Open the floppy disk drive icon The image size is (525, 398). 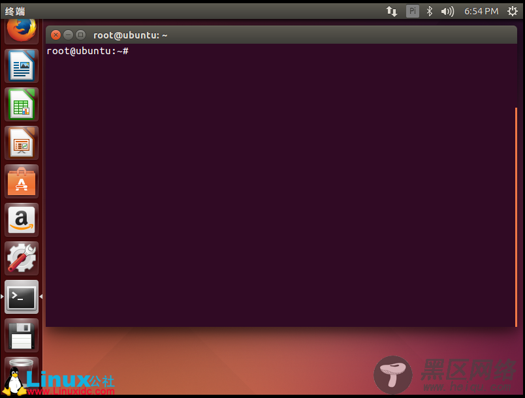(x=22, y=335)
